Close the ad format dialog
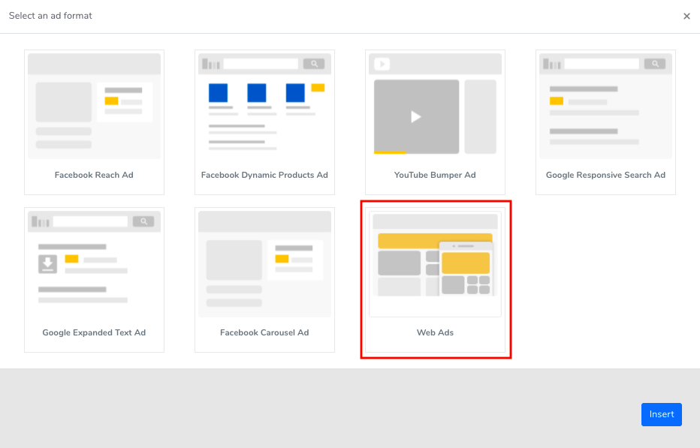 click(686, 16)
